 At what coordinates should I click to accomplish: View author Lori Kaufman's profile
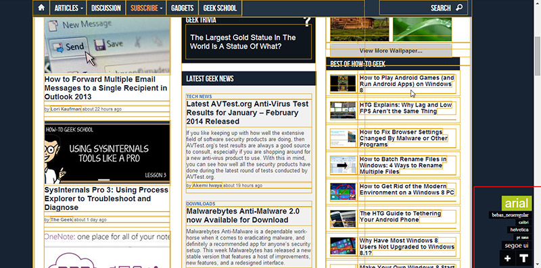pyautogui.click(x=66, y=109)
